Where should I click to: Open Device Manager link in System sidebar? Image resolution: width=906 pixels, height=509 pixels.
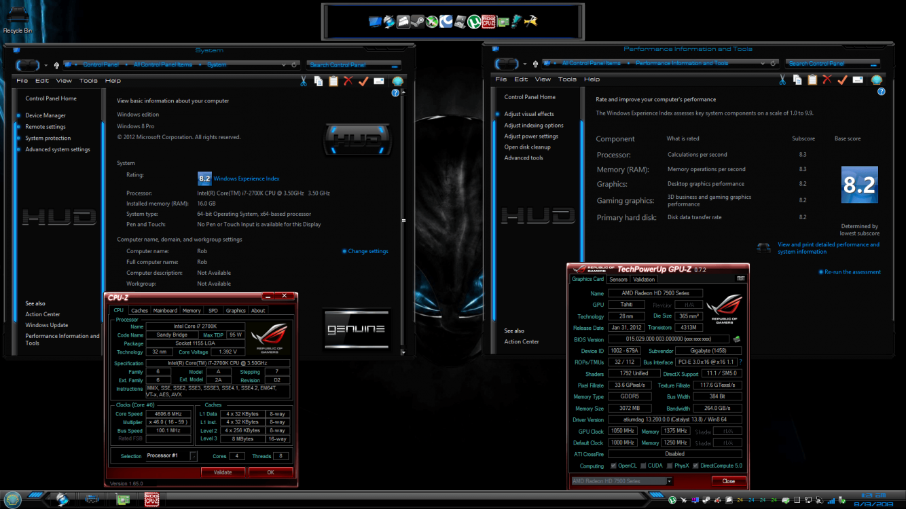pyautogui.click(x=46, y=115)
